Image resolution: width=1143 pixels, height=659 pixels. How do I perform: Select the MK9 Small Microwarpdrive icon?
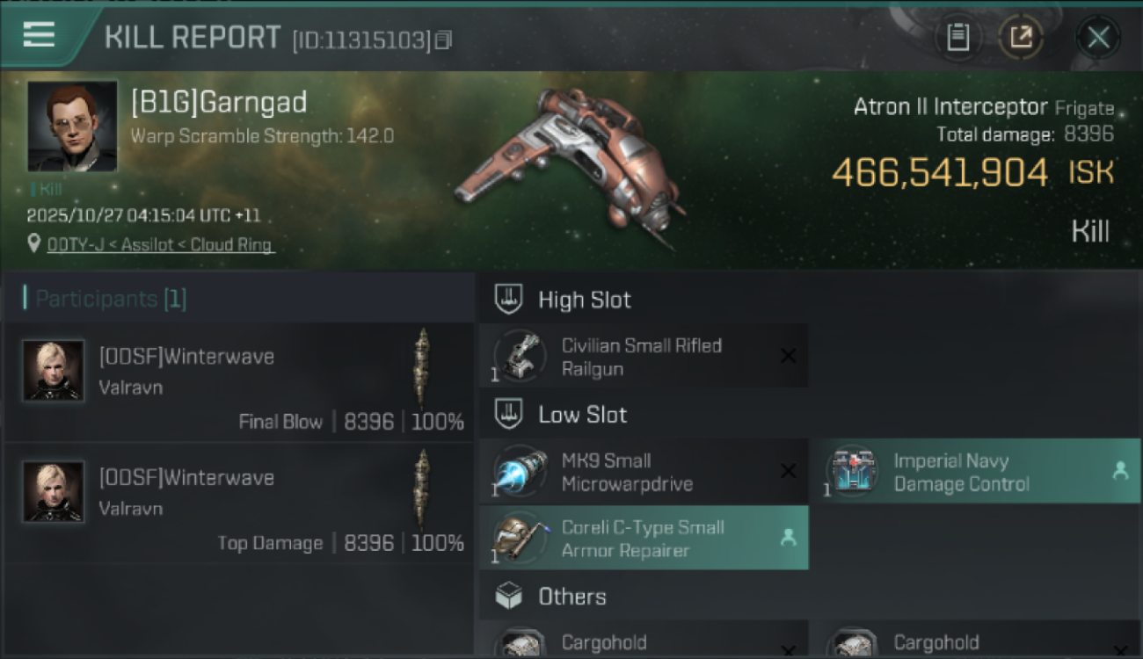pyautogui.click(x=520, y=471)
